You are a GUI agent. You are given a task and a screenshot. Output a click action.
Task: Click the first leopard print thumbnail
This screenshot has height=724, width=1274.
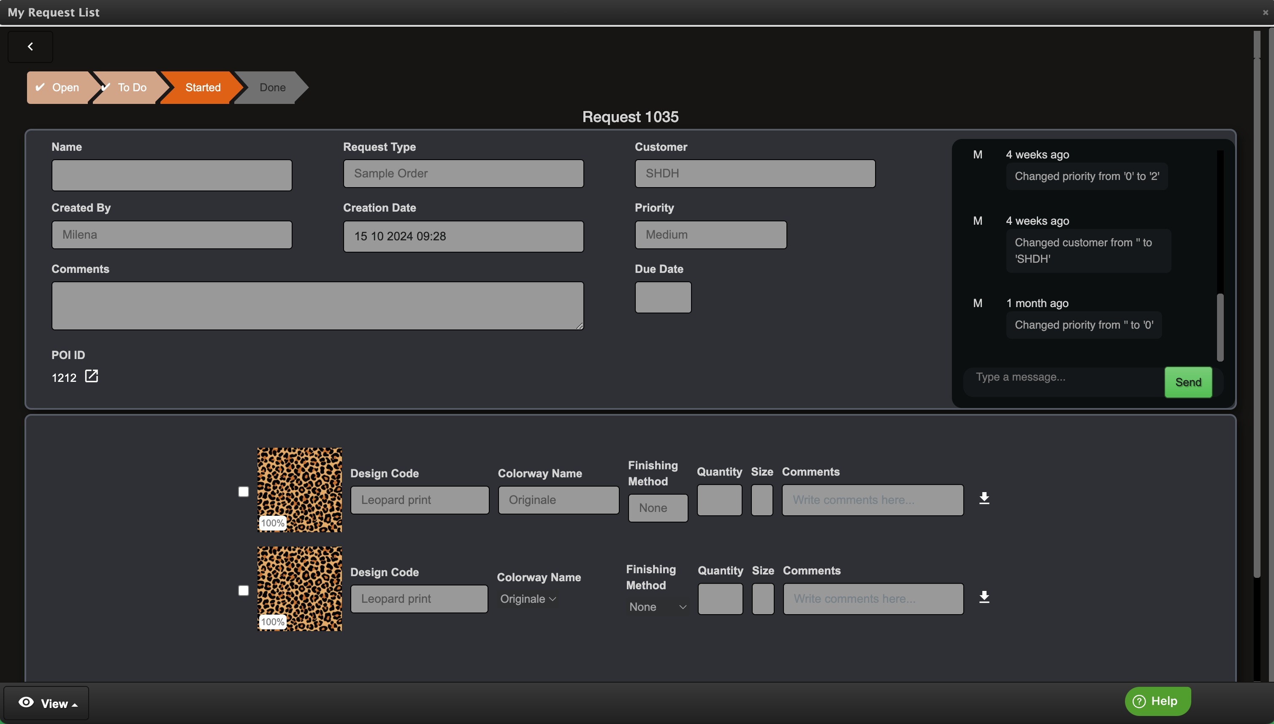click(x=300, y=490)
